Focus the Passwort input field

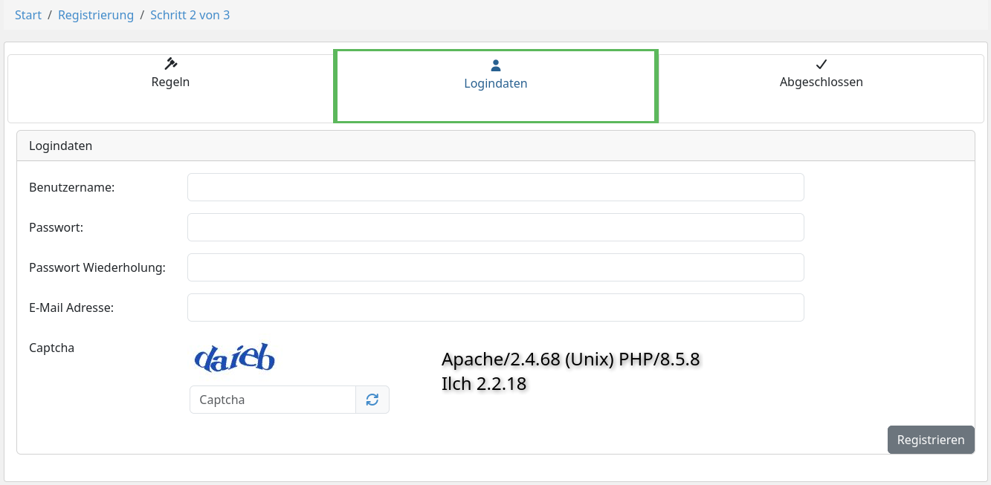(496, 227)
